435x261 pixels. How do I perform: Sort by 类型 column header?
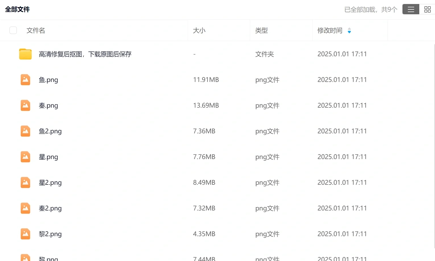(261, 30)
